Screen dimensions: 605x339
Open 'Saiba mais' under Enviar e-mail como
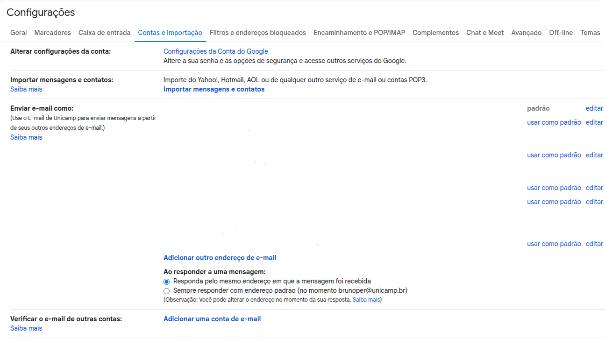26,137
